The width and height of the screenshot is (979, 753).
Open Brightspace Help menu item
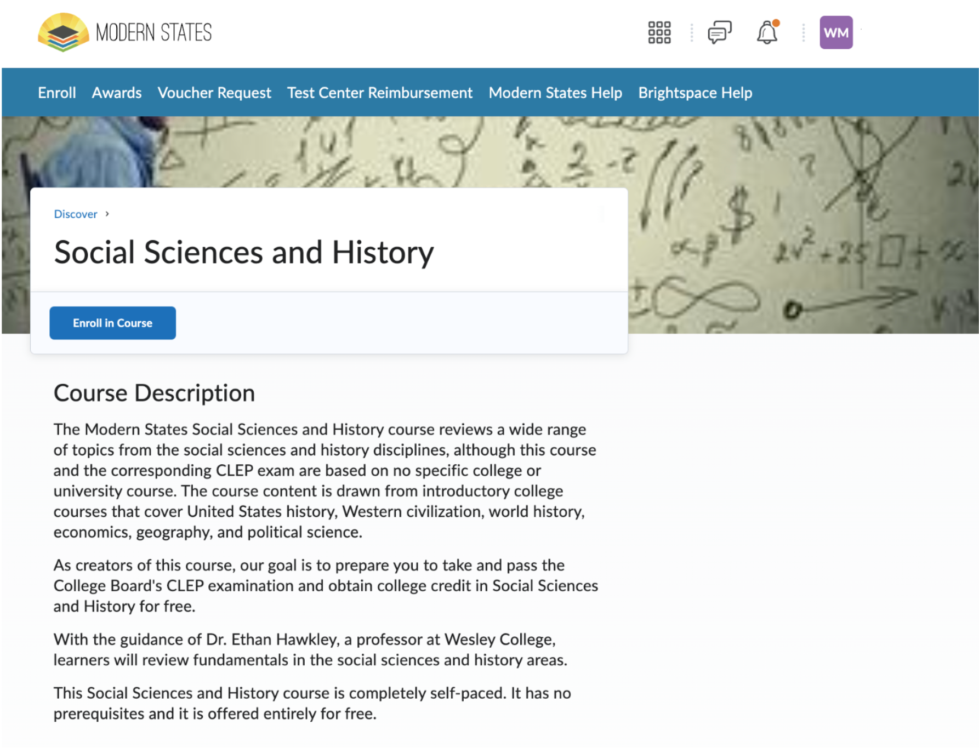(x=695, y=93)
